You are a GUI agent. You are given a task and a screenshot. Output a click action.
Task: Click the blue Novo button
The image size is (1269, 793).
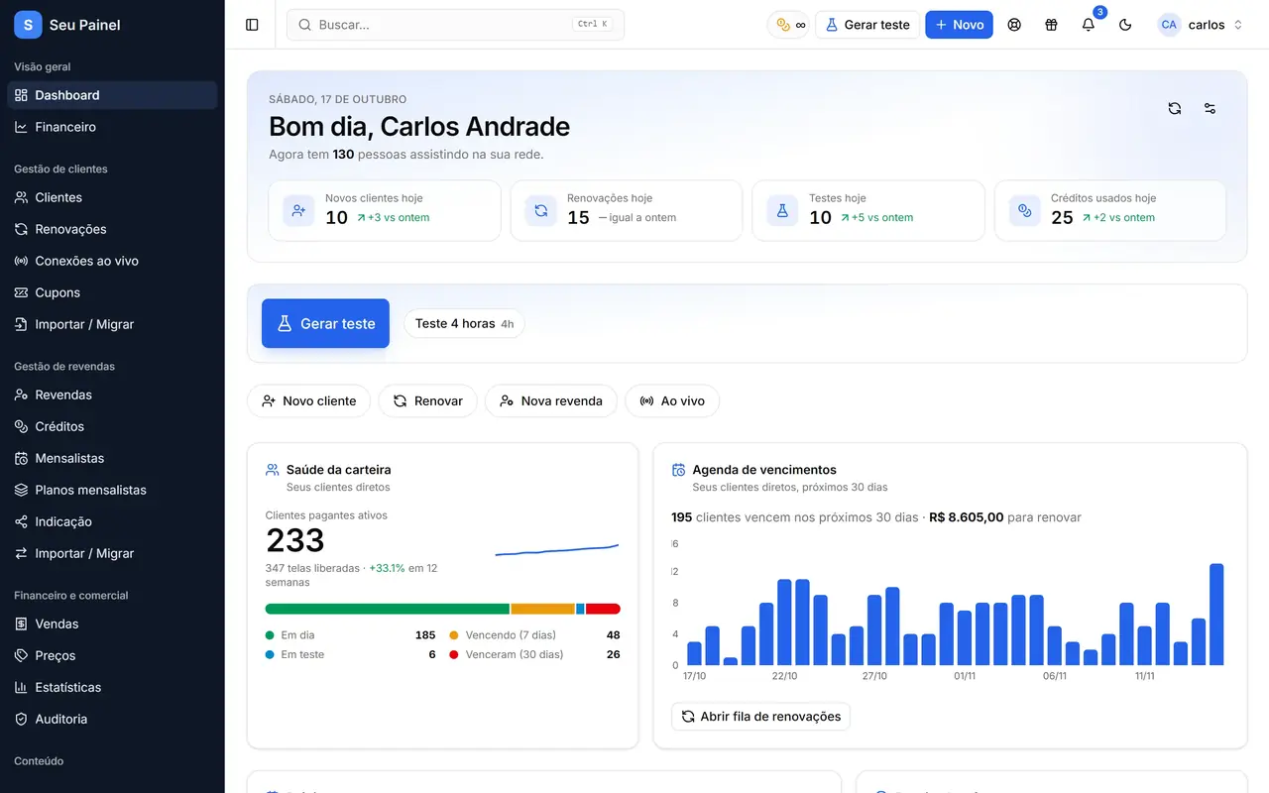[959, 25]
